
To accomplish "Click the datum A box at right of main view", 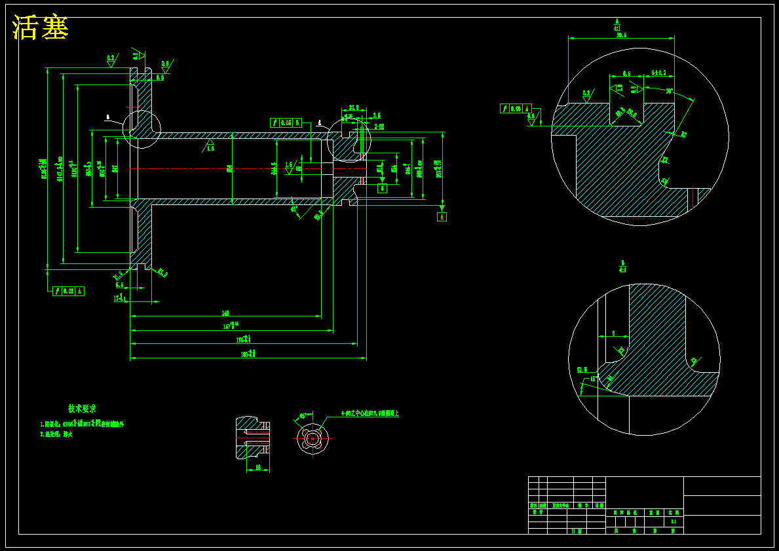I will click(x=442, y=217).
